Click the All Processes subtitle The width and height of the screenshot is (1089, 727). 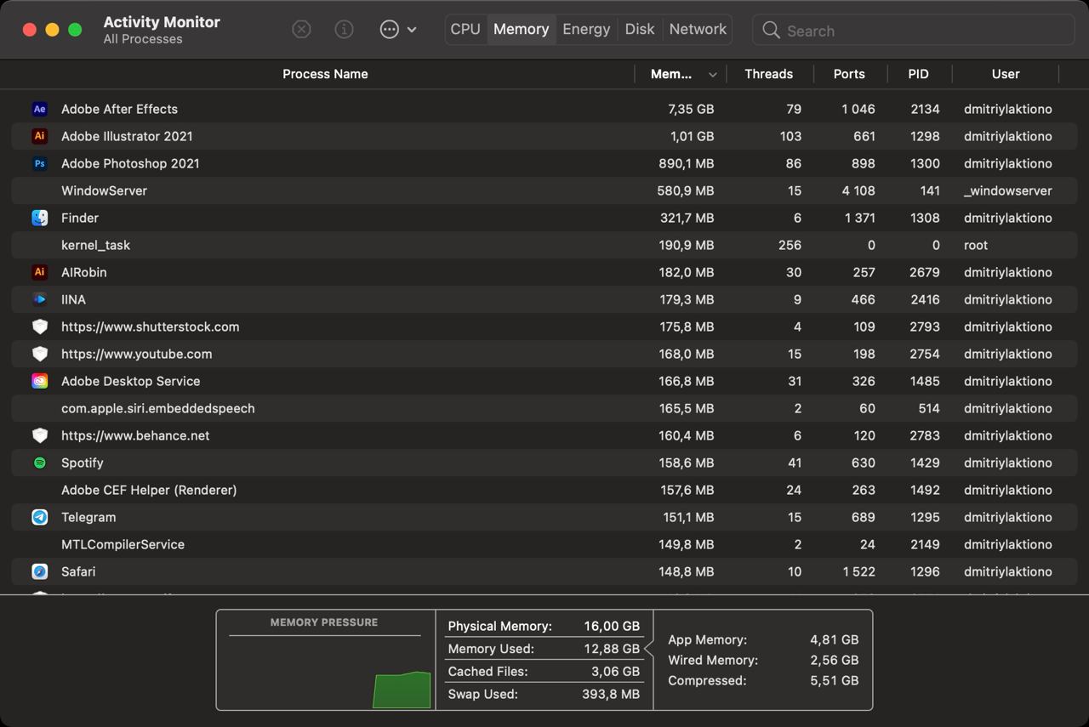coord(143,39)
